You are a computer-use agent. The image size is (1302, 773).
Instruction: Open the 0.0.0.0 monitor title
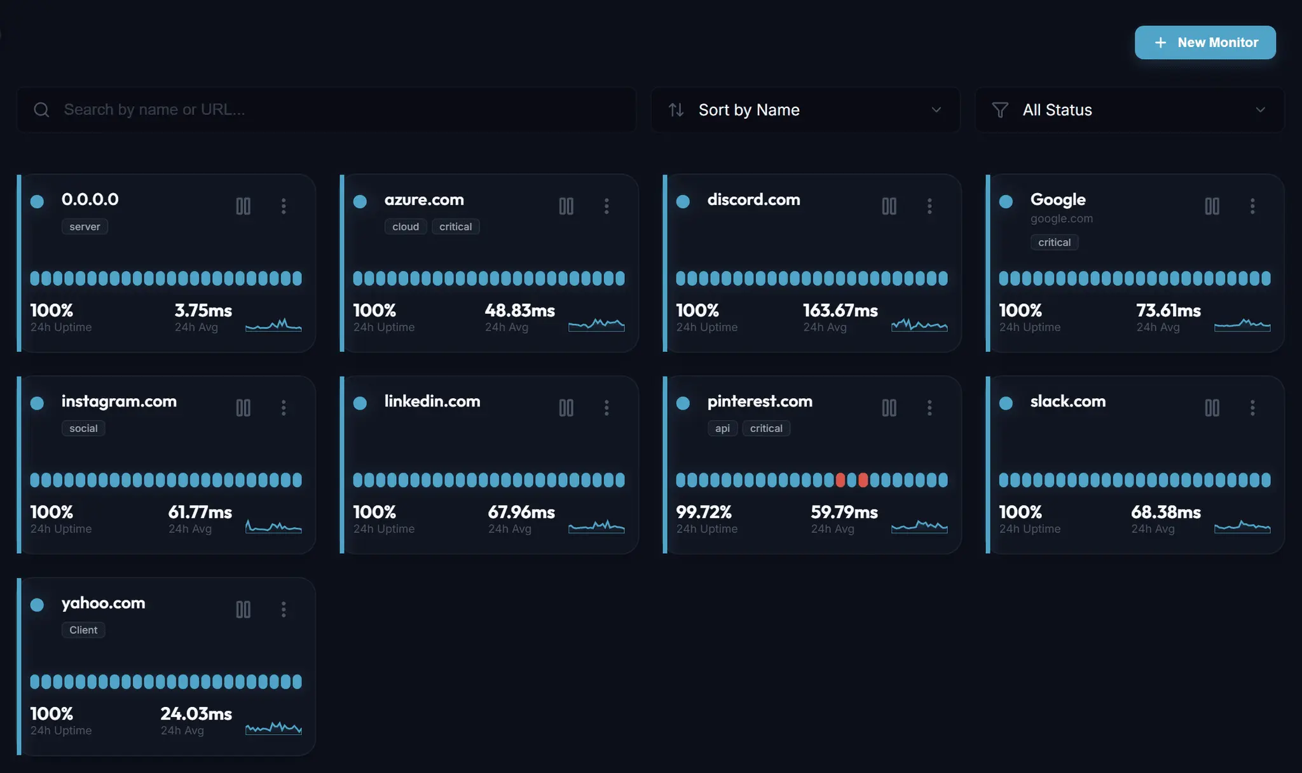90,199
